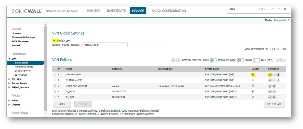This screenshot has width=303, height=129.
Task: Click the Unique Firewall Identifier input field
Action: pos(104,45)
